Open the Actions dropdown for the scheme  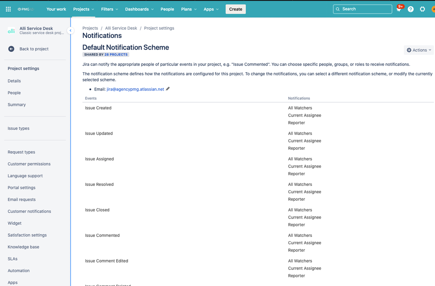418,50
